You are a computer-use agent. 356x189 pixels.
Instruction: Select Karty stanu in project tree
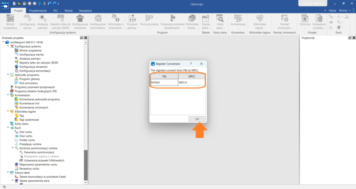(x=22, y=124)
